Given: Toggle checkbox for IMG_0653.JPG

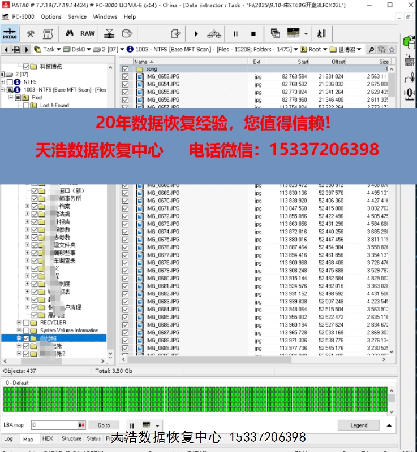Looking at the screenshot, I should pos(126,76).
